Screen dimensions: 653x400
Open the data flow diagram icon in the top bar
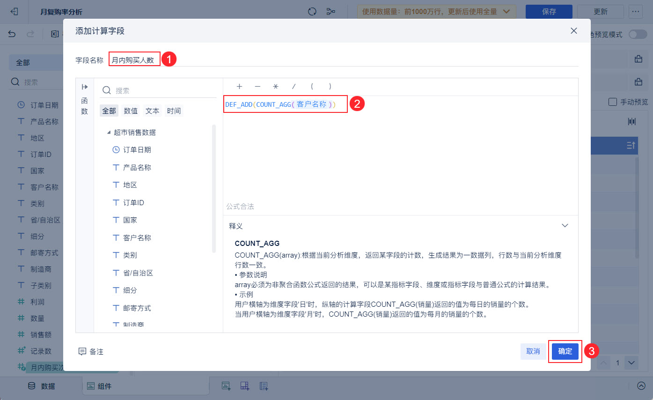click(x=331, y=12)
